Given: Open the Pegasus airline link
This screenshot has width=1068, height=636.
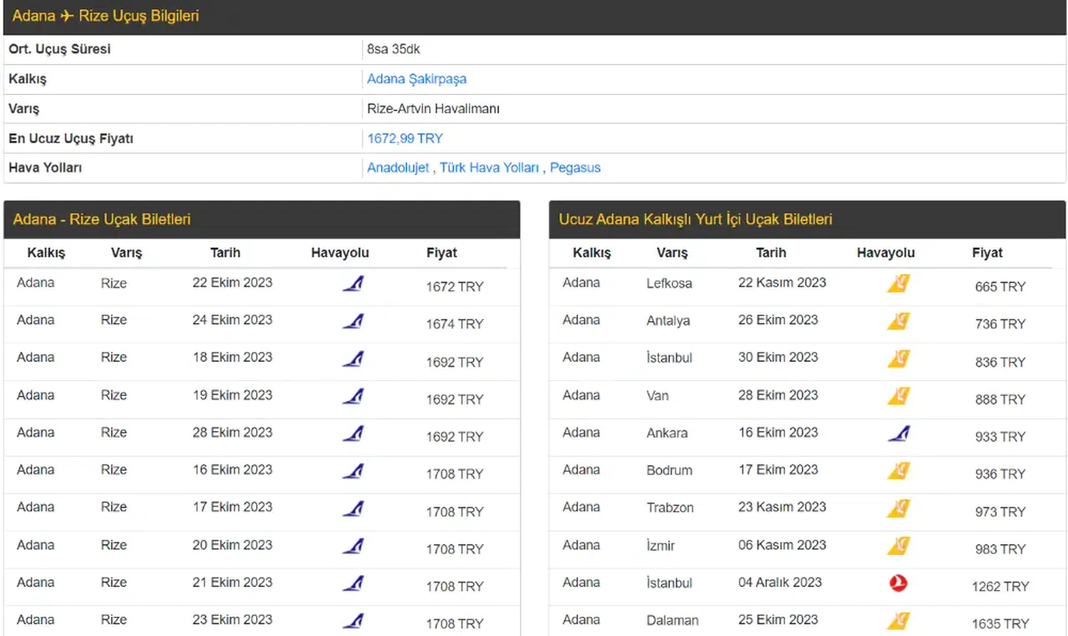Looking at the screenshot, I should [x=575, y=168].
